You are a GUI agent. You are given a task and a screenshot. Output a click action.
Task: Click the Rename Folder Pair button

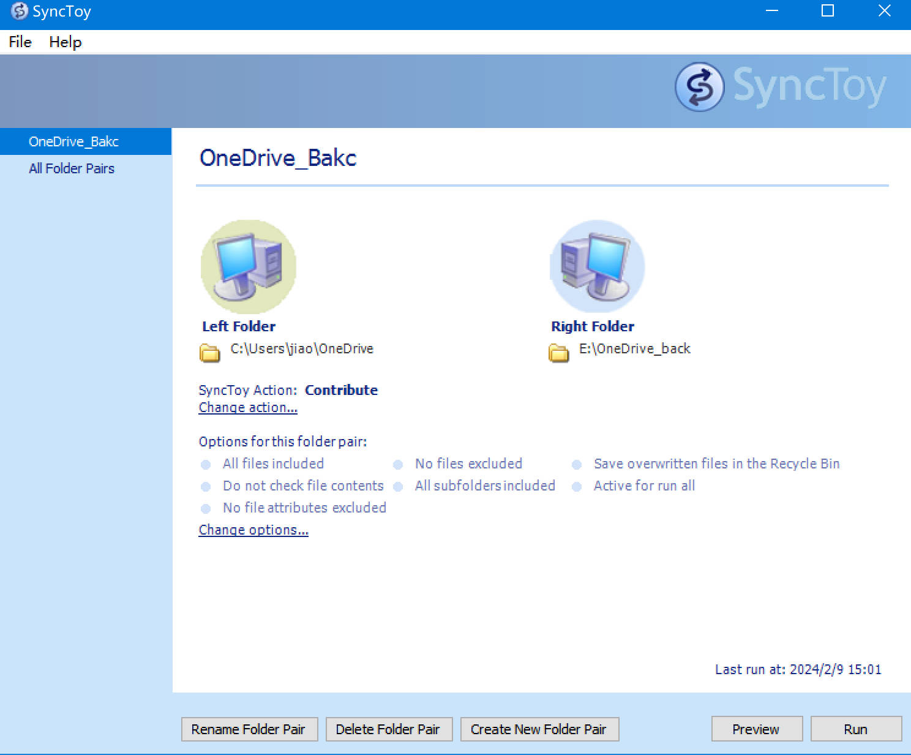[249, 729]
